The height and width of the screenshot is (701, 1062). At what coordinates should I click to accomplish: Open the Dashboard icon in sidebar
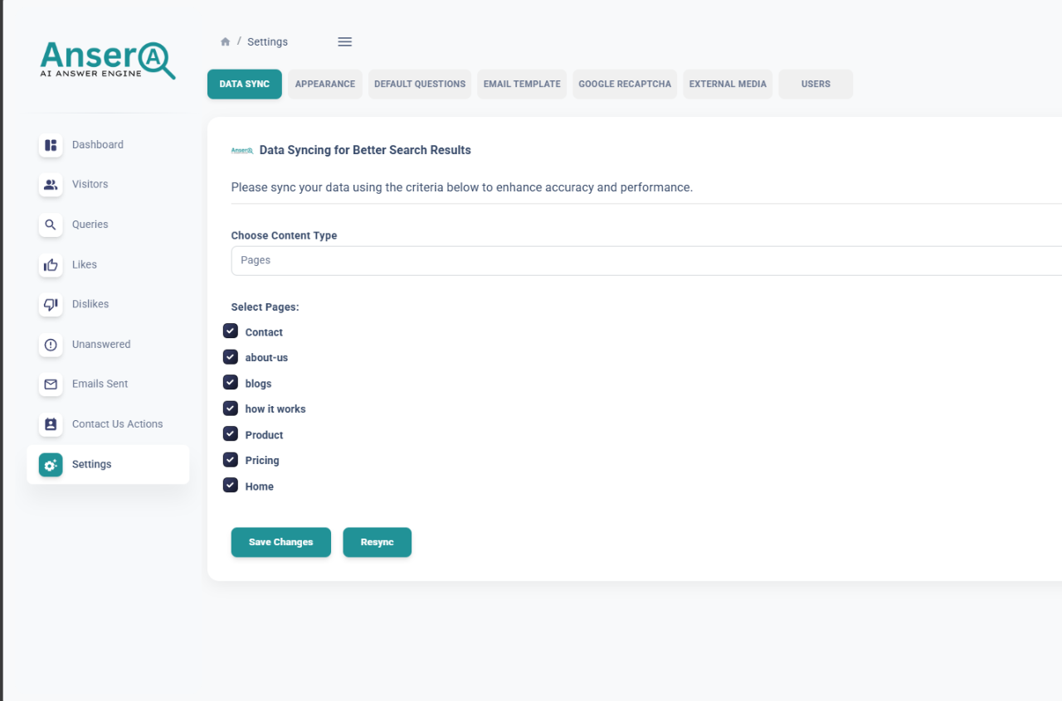click(x=51, y=145)
